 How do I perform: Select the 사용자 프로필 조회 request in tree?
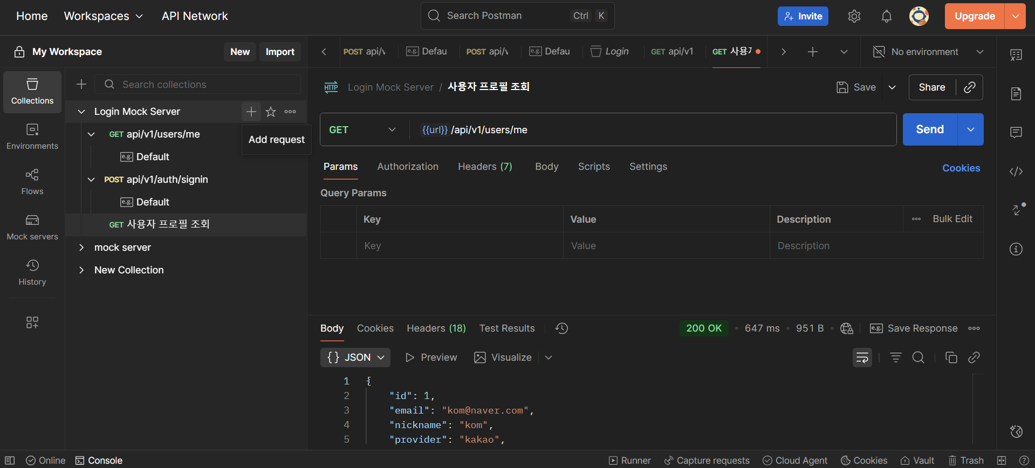186,224
